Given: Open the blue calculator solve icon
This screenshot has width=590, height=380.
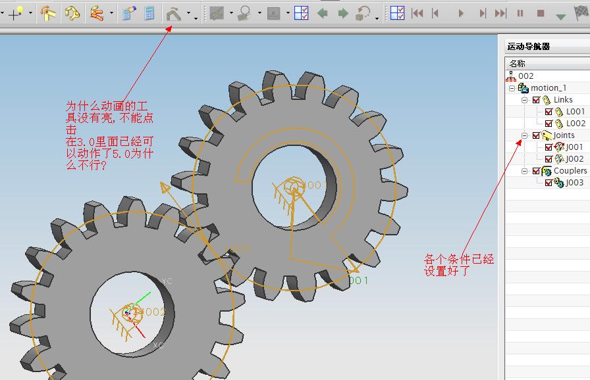Looking at the screenshot, I should (x=149, y=13).
